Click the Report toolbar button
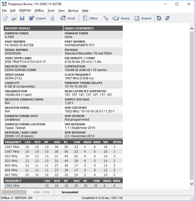This screenshot has width=195, height=201. [143, 18]
